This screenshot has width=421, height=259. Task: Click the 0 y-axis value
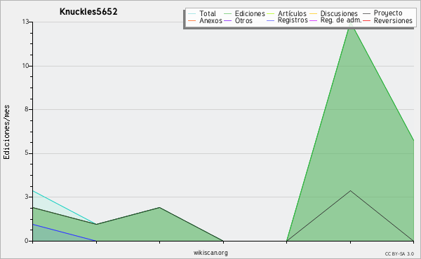click(x=27, y=241)
